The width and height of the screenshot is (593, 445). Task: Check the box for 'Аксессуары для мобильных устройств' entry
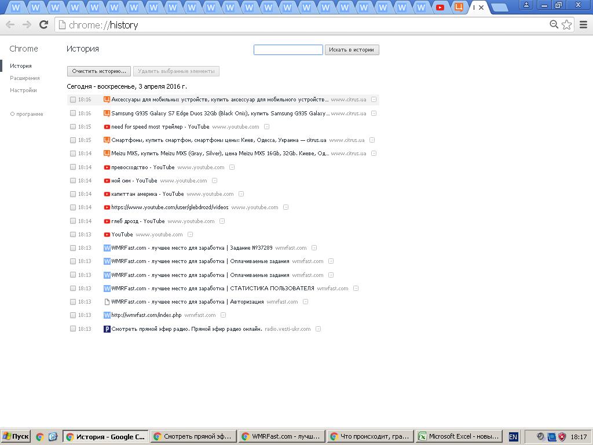[x=73, y=100]
